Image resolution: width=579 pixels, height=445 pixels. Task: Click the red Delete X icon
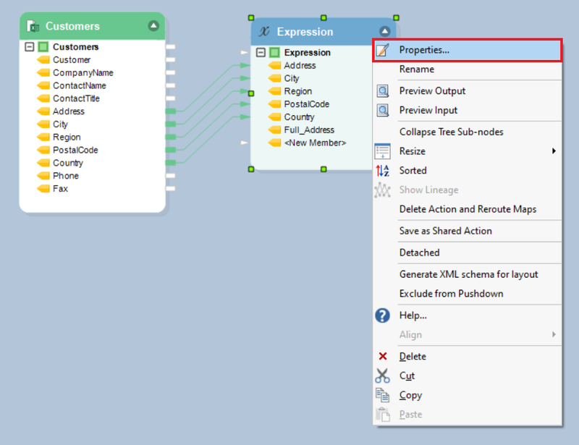click(x=383, y=357)
